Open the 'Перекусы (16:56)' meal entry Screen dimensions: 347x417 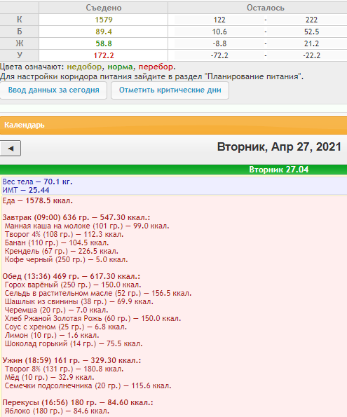[x=78, y=402]
